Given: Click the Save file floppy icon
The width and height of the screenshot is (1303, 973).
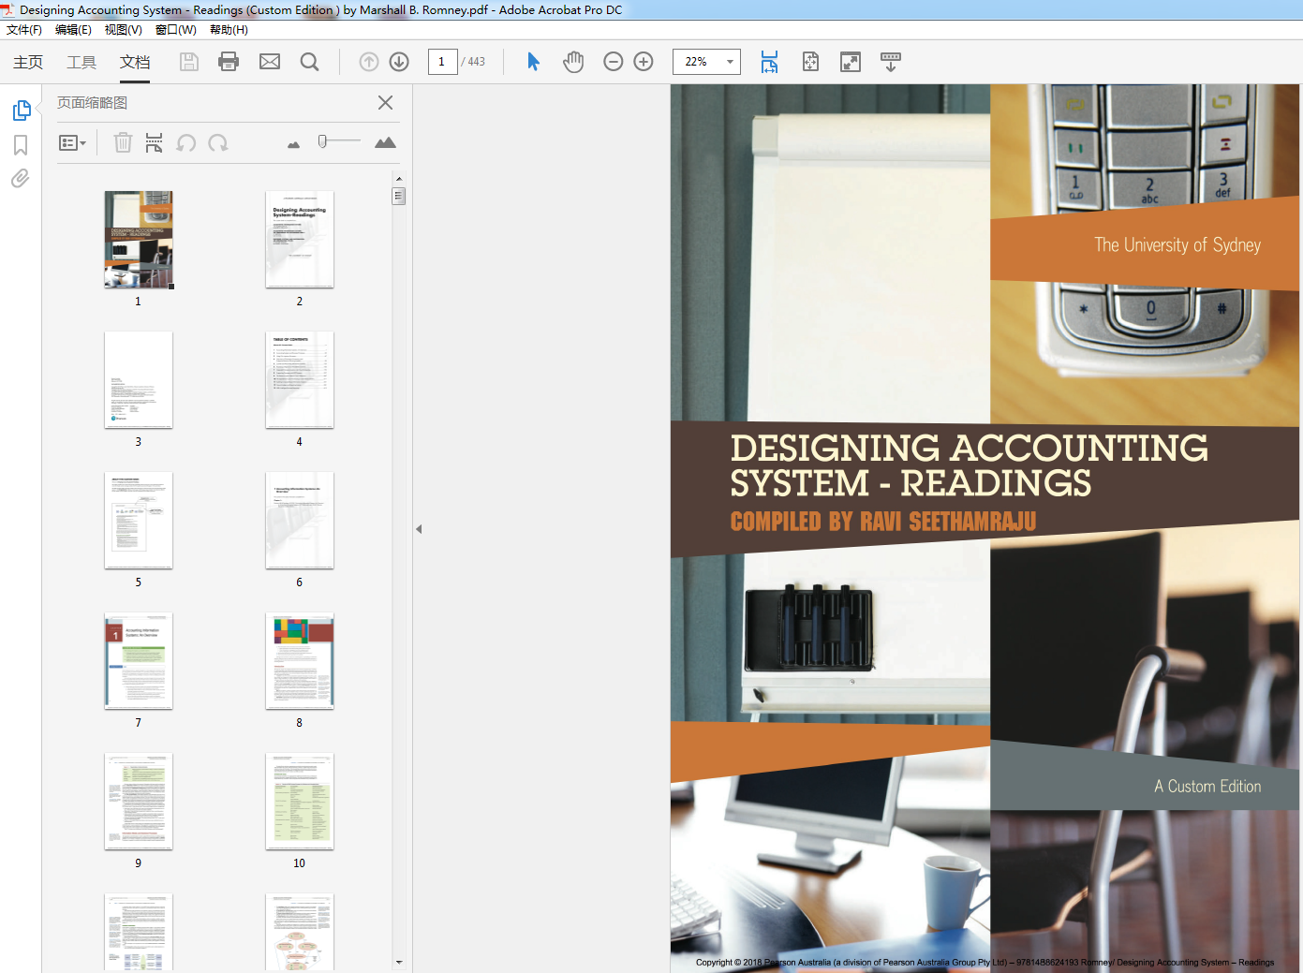Looking at the screenshot, I should [x=189, y=62].
